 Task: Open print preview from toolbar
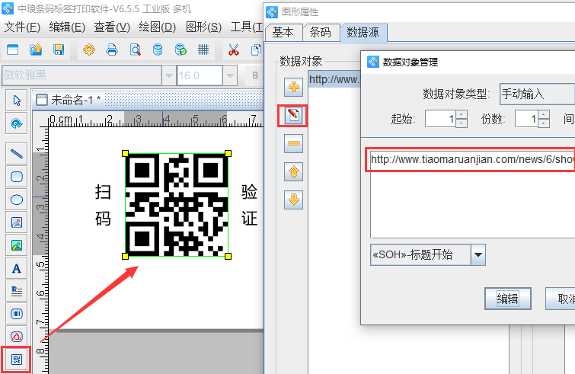coord(135,50)
